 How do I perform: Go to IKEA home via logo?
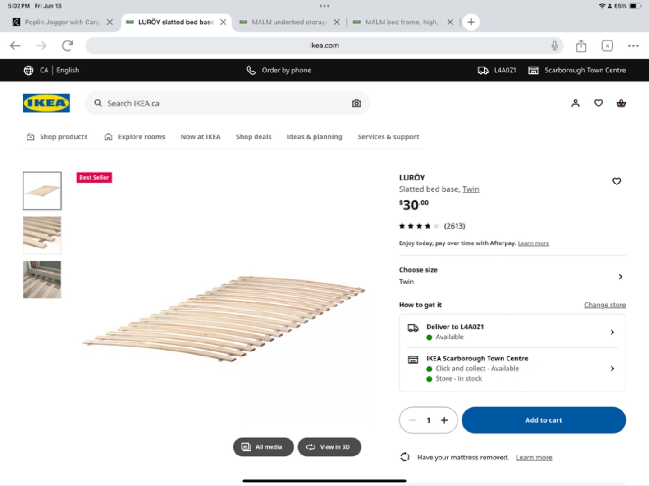click(x=46, y=103)
